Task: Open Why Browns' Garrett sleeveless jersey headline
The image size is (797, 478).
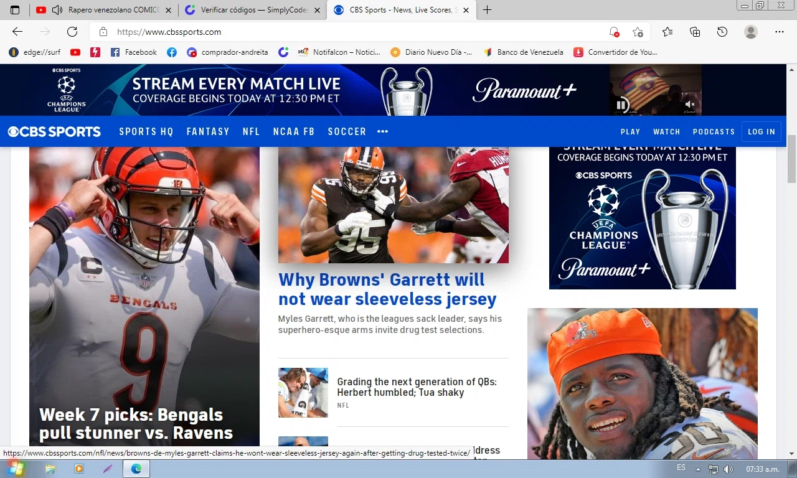Action: 387,289
